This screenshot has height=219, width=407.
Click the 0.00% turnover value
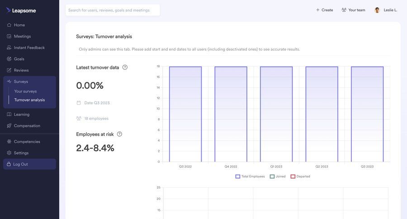[90, 86]
